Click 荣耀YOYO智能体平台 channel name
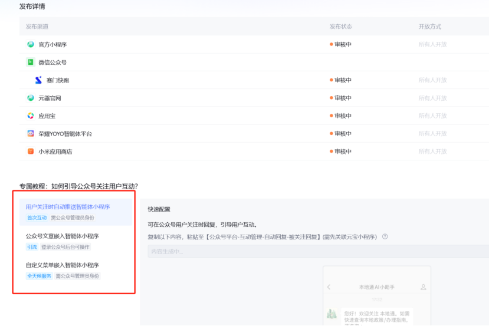This screenshot has width=489, height=326. click(65, 134)
